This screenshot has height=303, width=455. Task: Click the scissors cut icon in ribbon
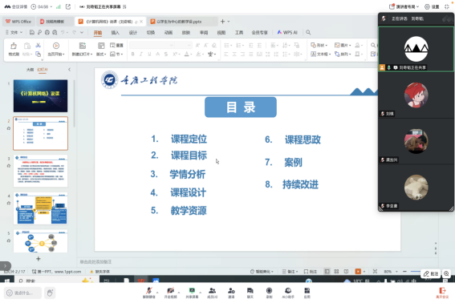[x=38, y=46]
